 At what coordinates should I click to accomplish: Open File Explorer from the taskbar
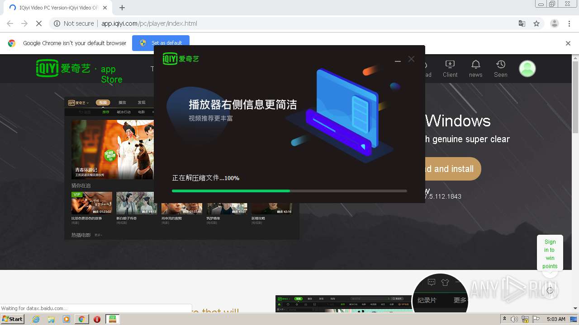coord(51,319)
